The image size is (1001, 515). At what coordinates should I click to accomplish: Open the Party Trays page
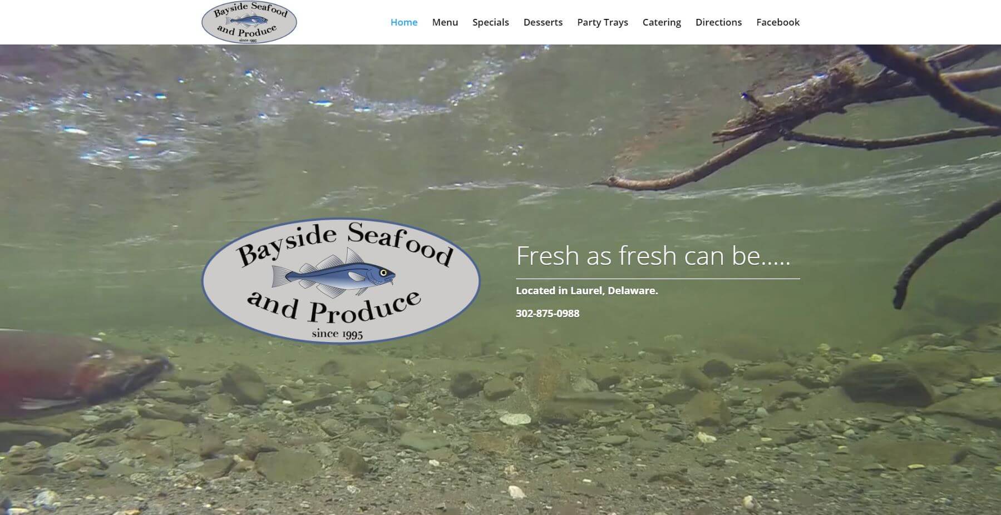pyautogui.click(x=603, y=22)
